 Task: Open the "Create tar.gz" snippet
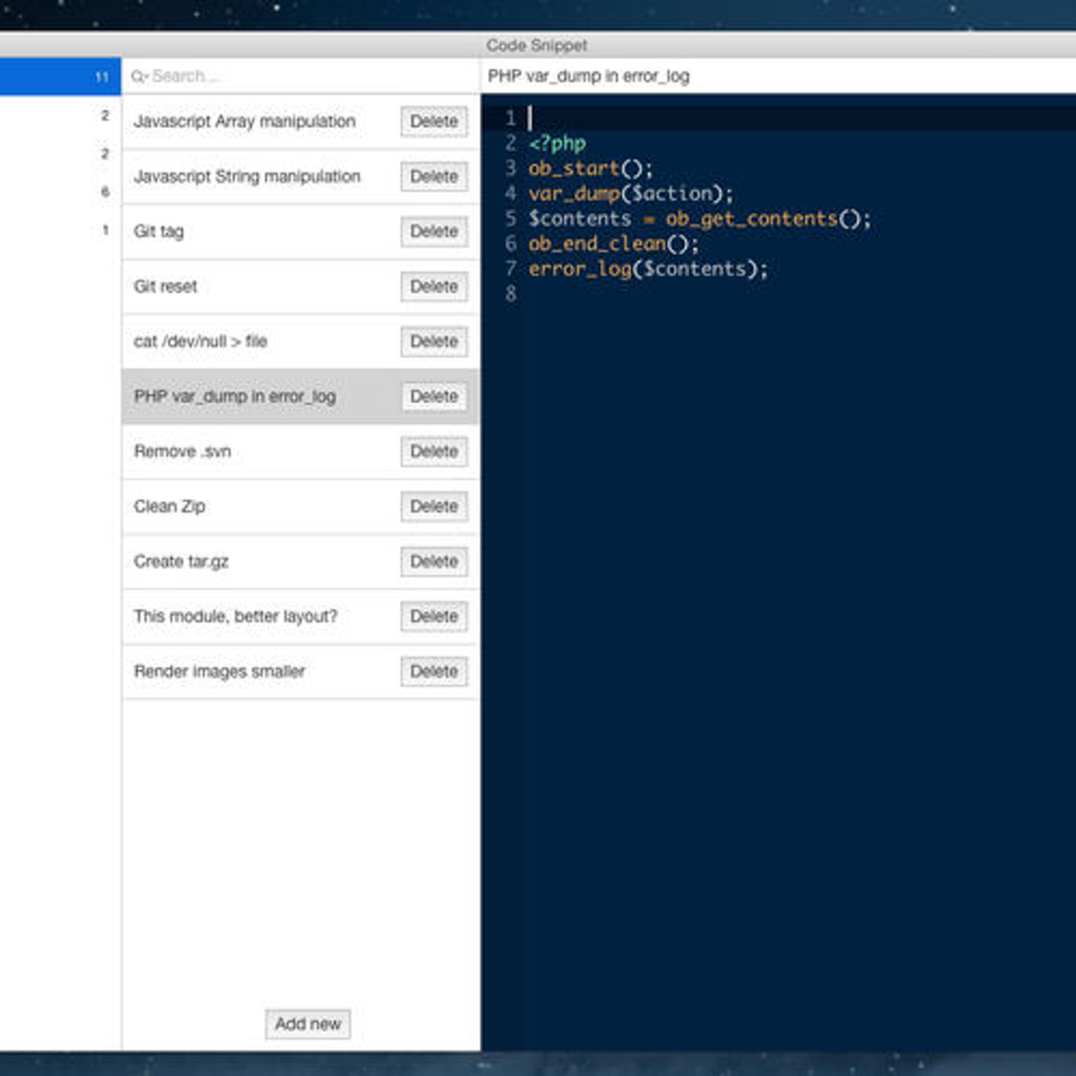coord(182,562)
